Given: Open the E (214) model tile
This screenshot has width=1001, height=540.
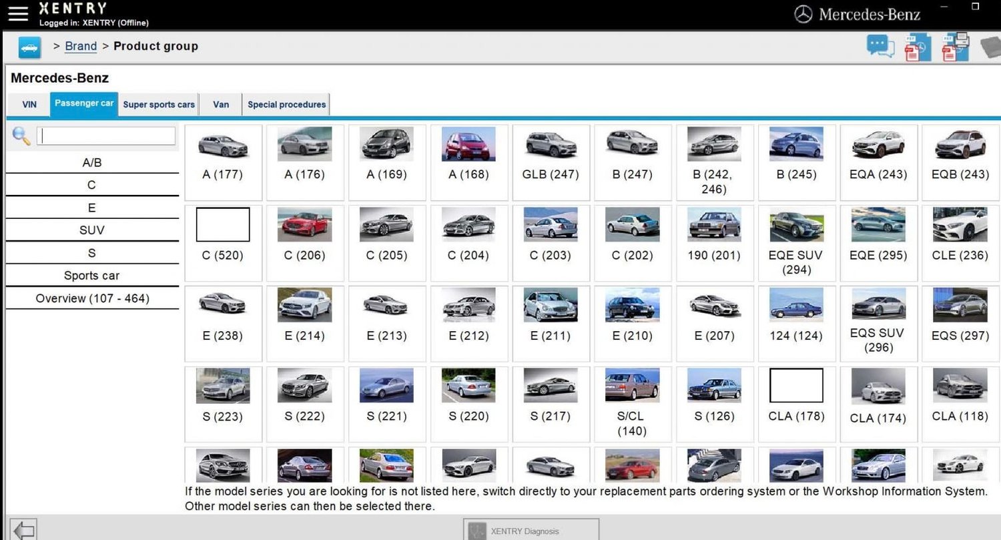Looking at the screenshot, I should pos(305,324).
